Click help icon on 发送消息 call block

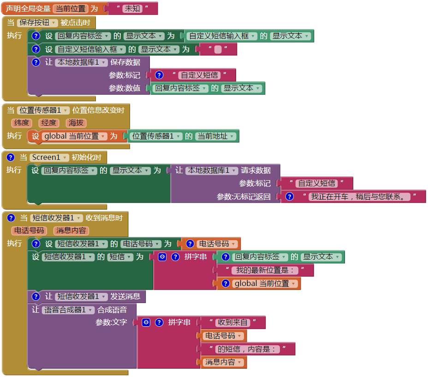pyautogui.click(x=36, y=297)
